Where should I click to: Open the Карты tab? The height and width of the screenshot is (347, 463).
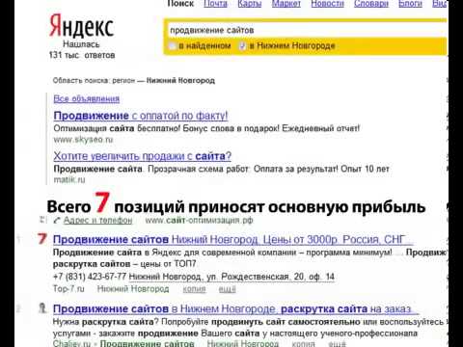coord(250,4)
